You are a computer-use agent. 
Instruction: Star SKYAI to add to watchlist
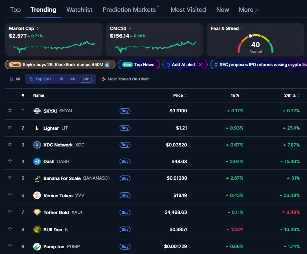coord(10,110)
